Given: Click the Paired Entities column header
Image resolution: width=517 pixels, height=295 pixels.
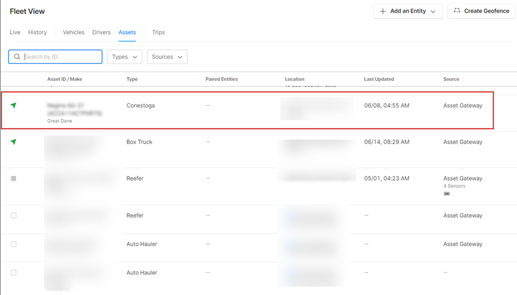Looking at the screenshot, I should [x=222, y=79].
